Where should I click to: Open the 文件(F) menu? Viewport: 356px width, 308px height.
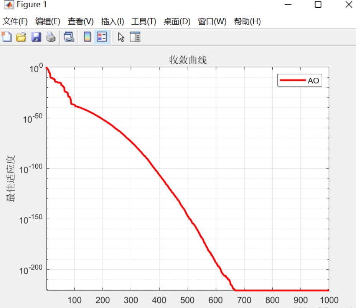click(x=14, y=22)
